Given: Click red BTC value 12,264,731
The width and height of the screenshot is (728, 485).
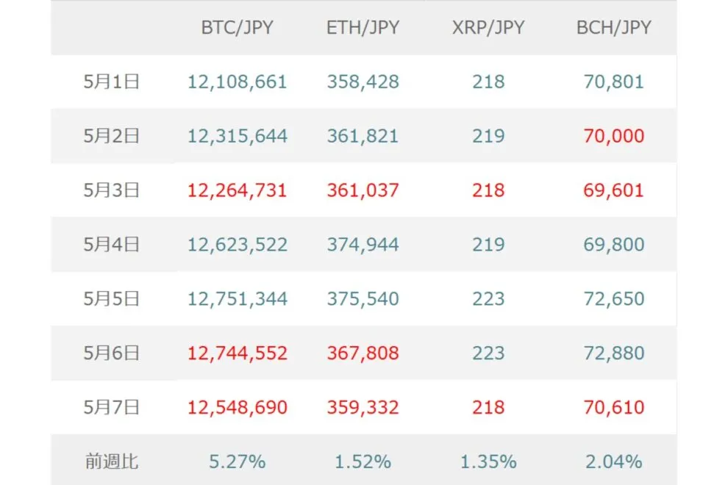Looking at the screenshot, I should (238, 191).
